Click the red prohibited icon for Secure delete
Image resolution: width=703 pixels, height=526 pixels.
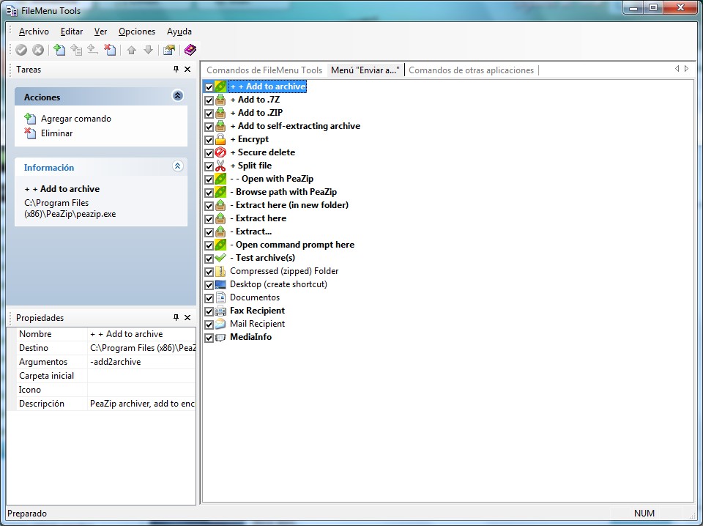pos(220,152)
